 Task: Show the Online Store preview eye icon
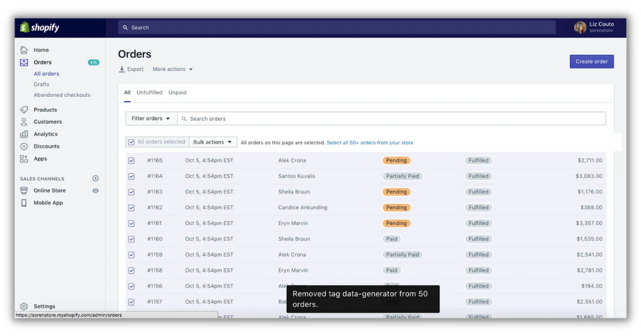point(95,190)
